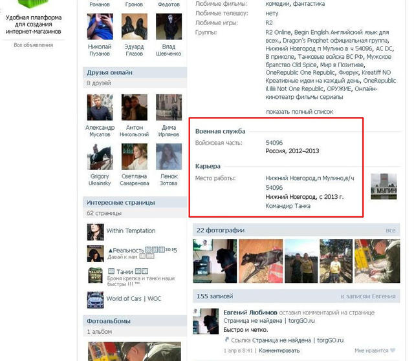Open Мужское братство Old Spice group
Viewport: 414px width, 361px height.
pyautogui.click(x=329, y=61)
